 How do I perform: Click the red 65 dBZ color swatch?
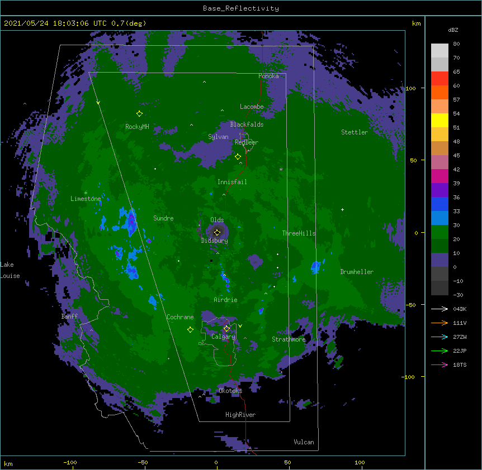tap(440, 78)
